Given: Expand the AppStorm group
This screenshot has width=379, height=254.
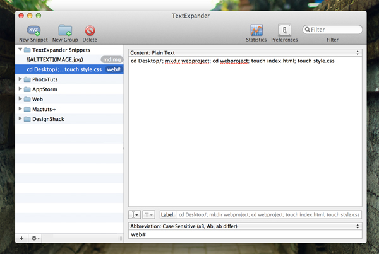Looking at the screenshot, I should [x=20, y=89].
